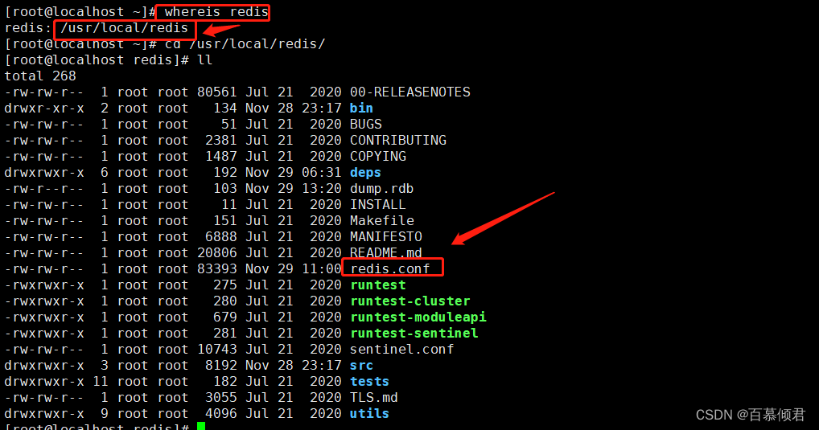Click the "ll" command on the prompt
819x430 pixels.
[204, 60]
